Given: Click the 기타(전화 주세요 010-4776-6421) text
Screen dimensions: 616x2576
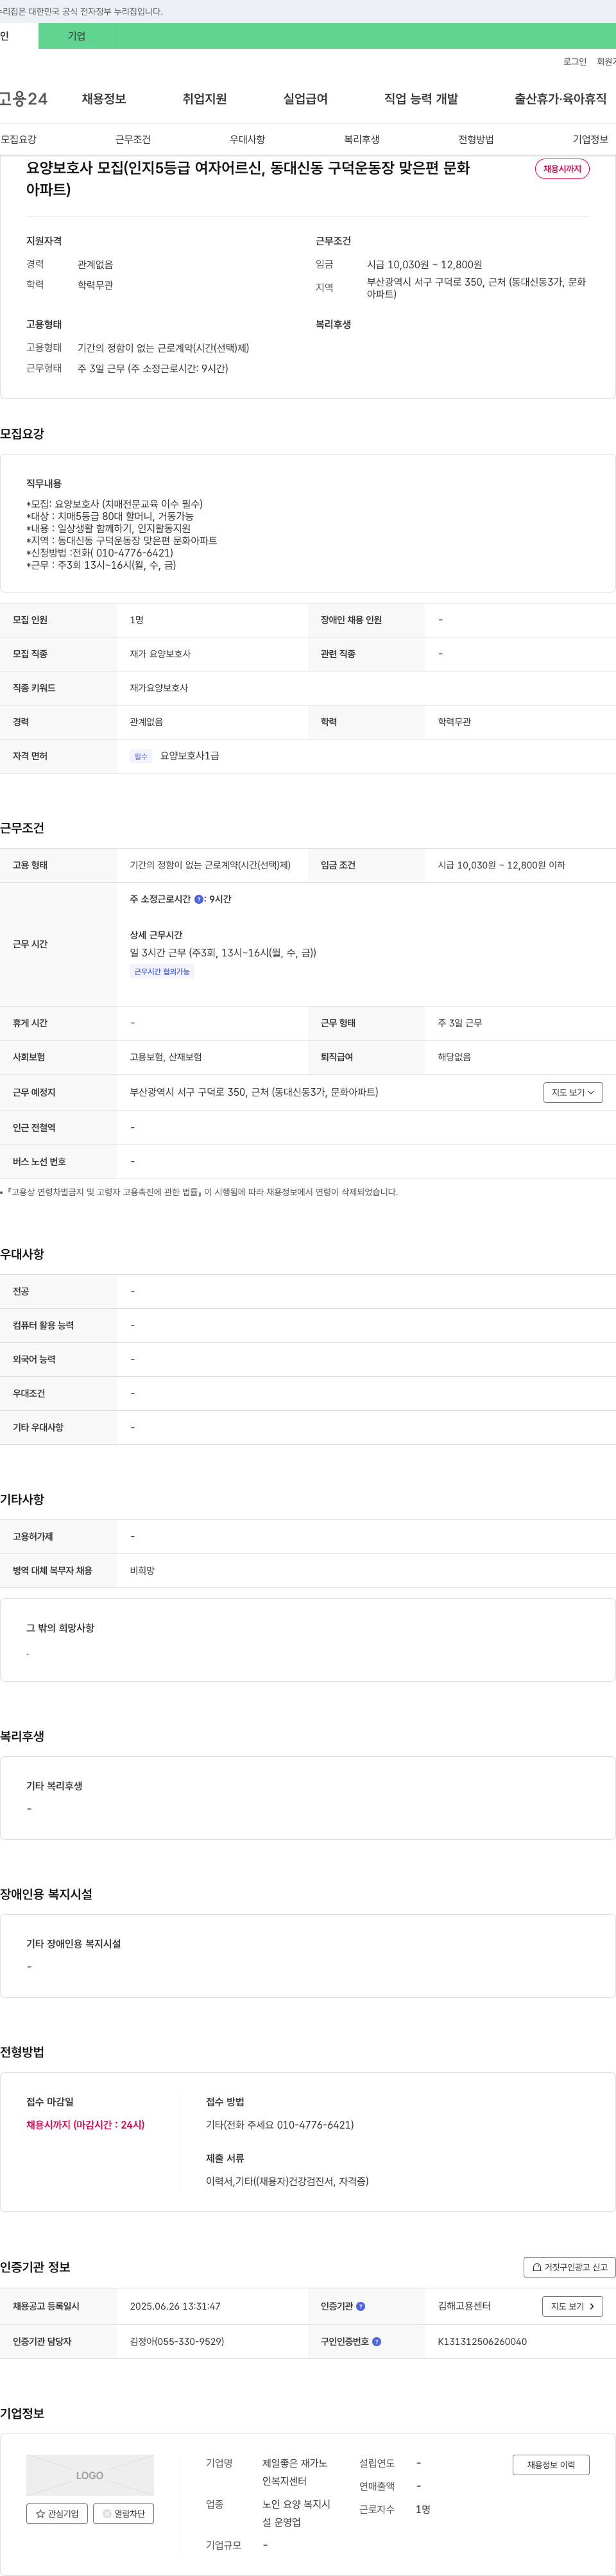Looking at the screenshot, I should (280, 2125).
